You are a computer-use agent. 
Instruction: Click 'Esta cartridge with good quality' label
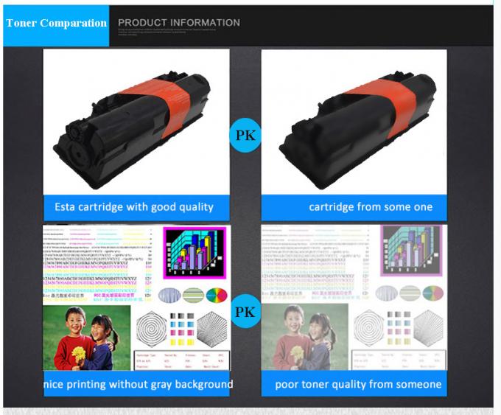coord(134,207)
